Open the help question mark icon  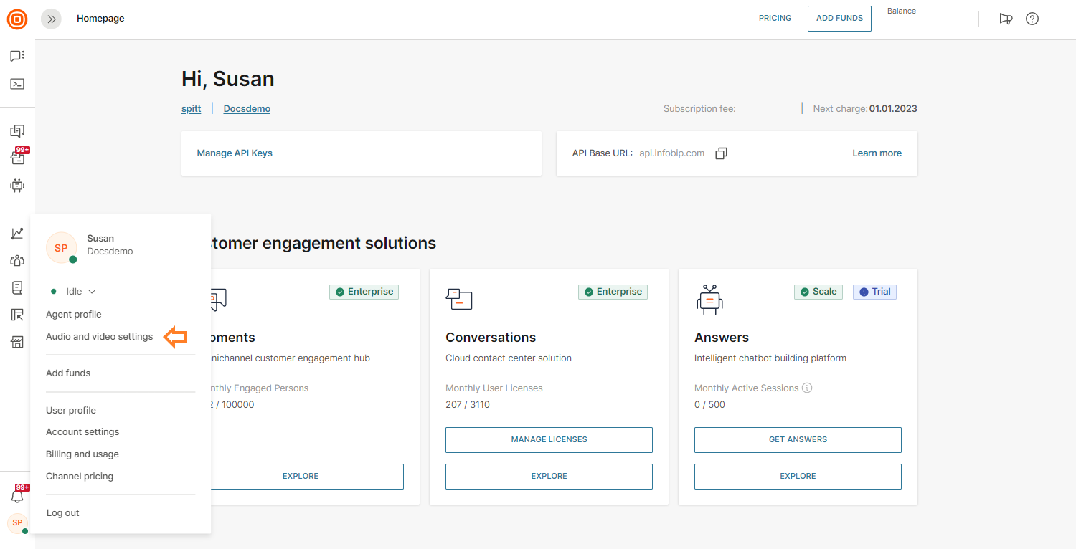pyautogui.click(x=1032, y=19)
